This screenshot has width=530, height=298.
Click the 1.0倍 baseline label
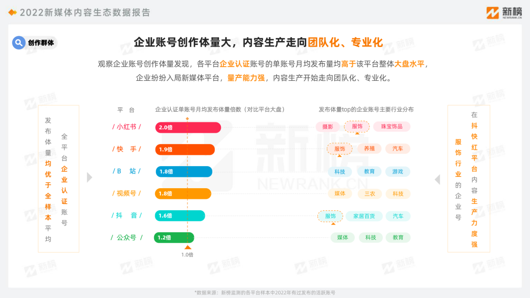187,255
